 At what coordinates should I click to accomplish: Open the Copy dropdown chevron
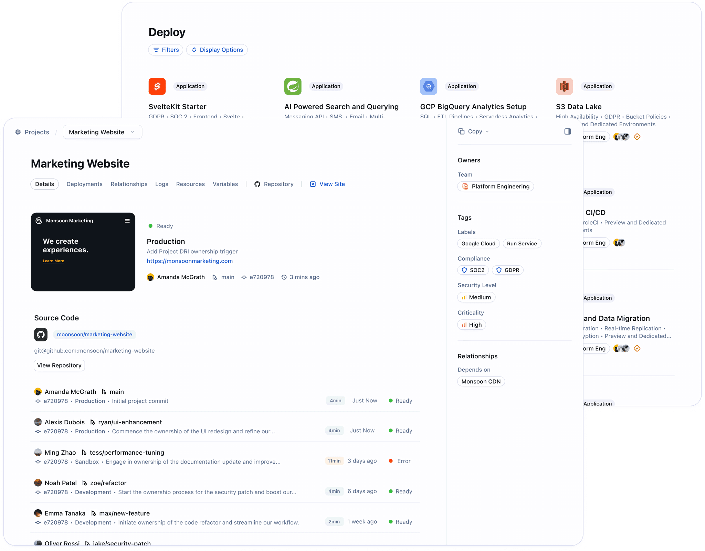487,131
